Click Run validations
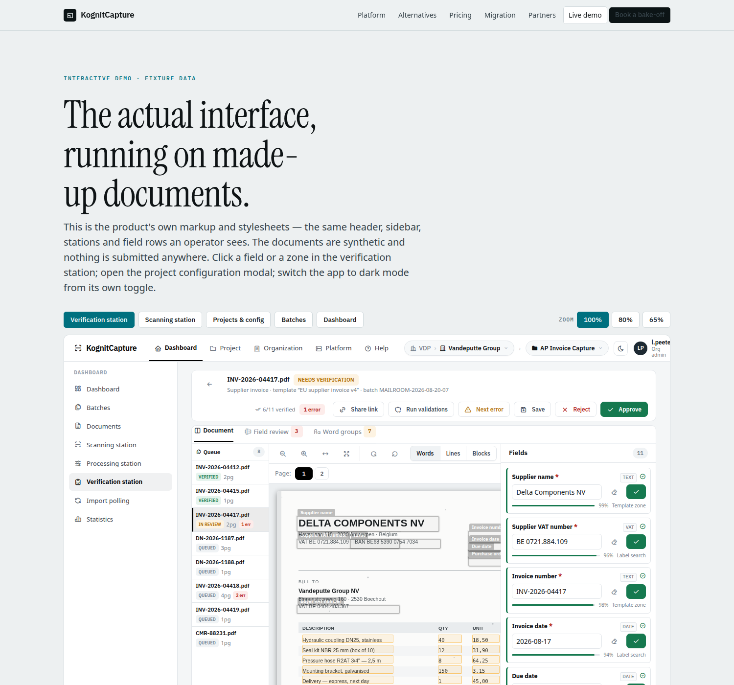 click(x=421, y=410)
